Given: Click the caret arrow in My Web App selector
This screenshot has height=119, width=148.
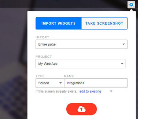Looking at the screenshot, I should [122, 64].
